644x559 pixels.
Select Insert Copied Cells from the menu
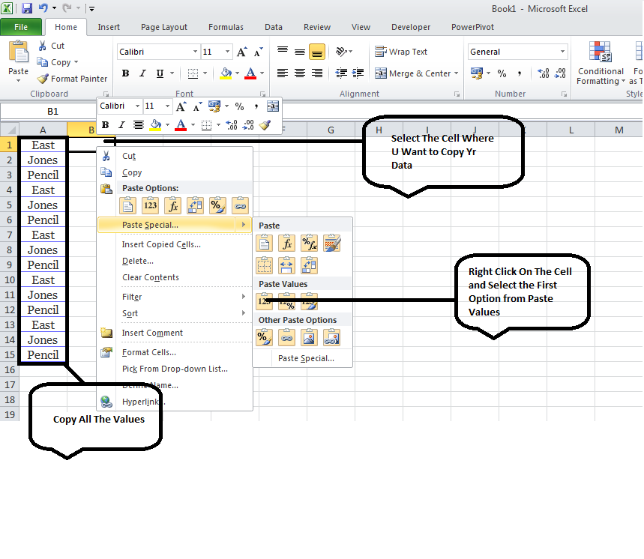click(160, 244)
